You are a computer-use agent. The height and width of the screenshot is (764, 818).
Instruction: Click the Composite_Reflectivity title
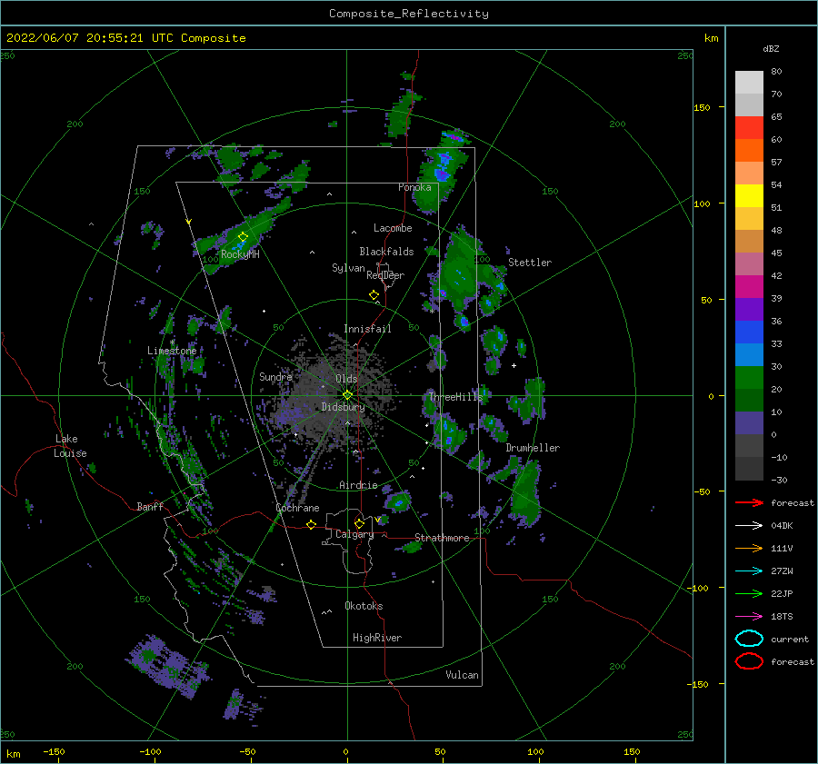(x=409, y=14)
